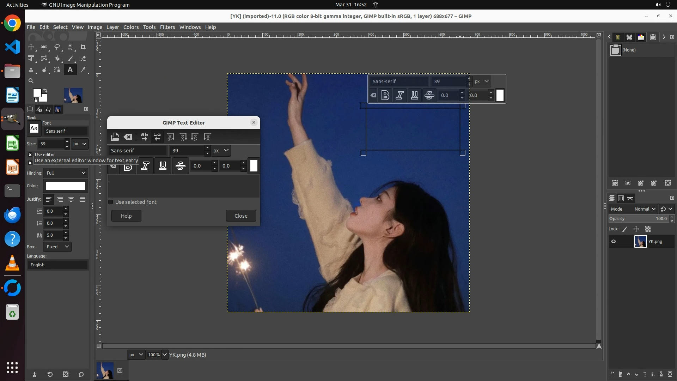The width and height of the screenshot is (677, 381).
Task: Activate the Color Picker eyedropper tool
Action: click(x=83, y=70)
